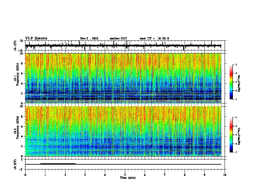Click the "ch.3(V)" axis label
The image size is (253, 196).
15,164
